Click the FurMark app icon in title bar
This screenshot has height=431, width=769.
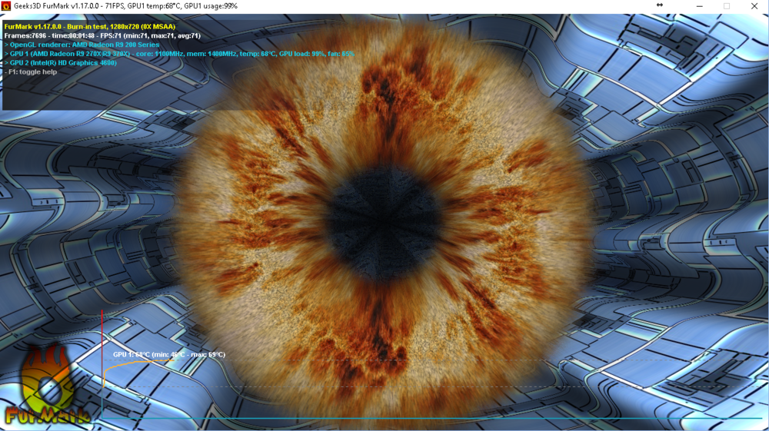[x=6, y=6]
